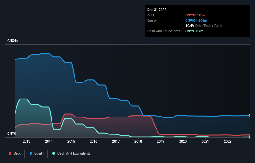Select the Equity endpoint marker at Dec 2022

tap(250, 116)
